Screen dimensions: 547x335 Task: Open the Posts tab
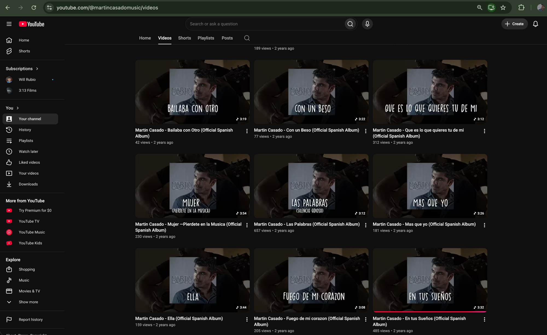[227, 38]
